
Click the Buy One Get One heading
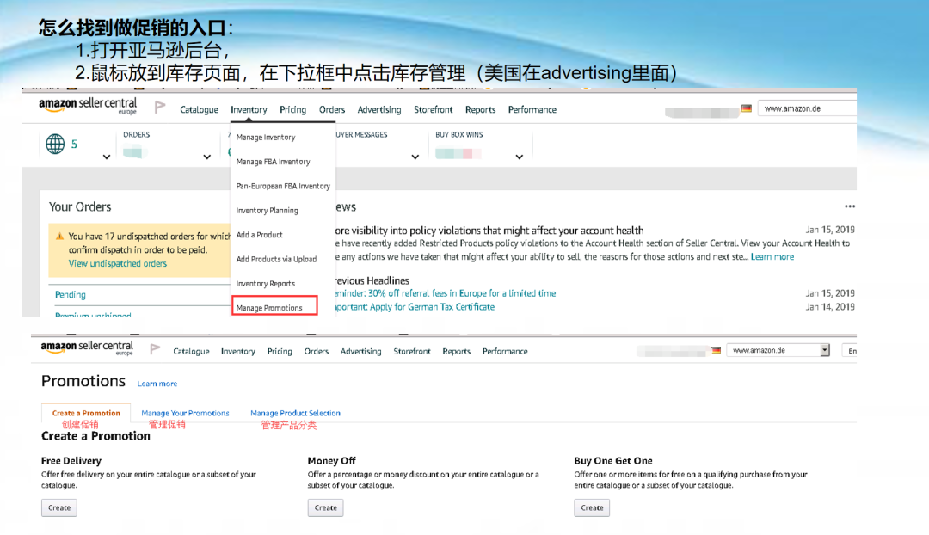pyautogui.click(x=612, y=461)
